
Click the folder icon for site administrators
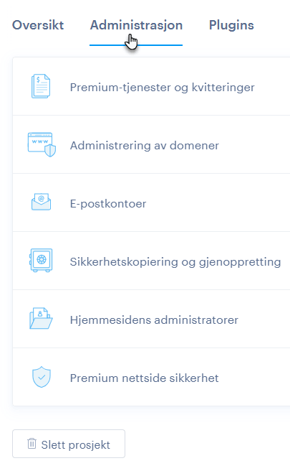point(41,318)
